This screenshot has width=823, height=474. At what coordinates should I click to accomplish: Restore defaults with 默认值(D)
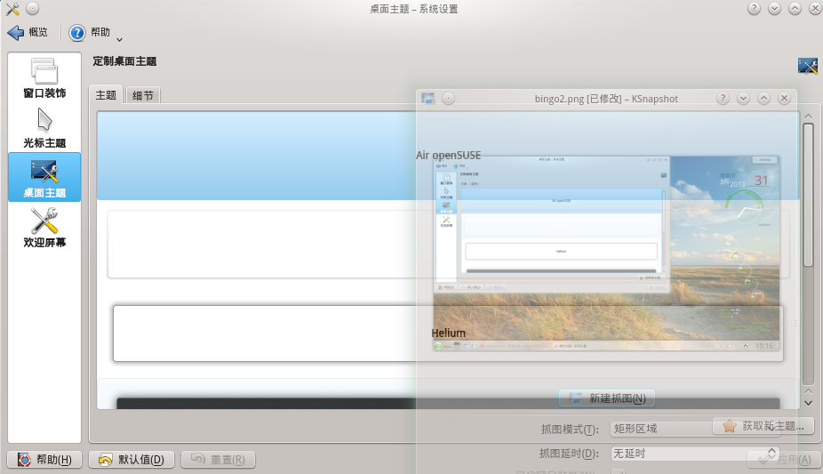[132, 460]
